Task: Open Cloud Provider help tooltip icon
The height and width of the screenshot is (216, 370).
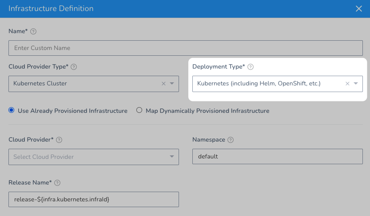Action: 59,140
